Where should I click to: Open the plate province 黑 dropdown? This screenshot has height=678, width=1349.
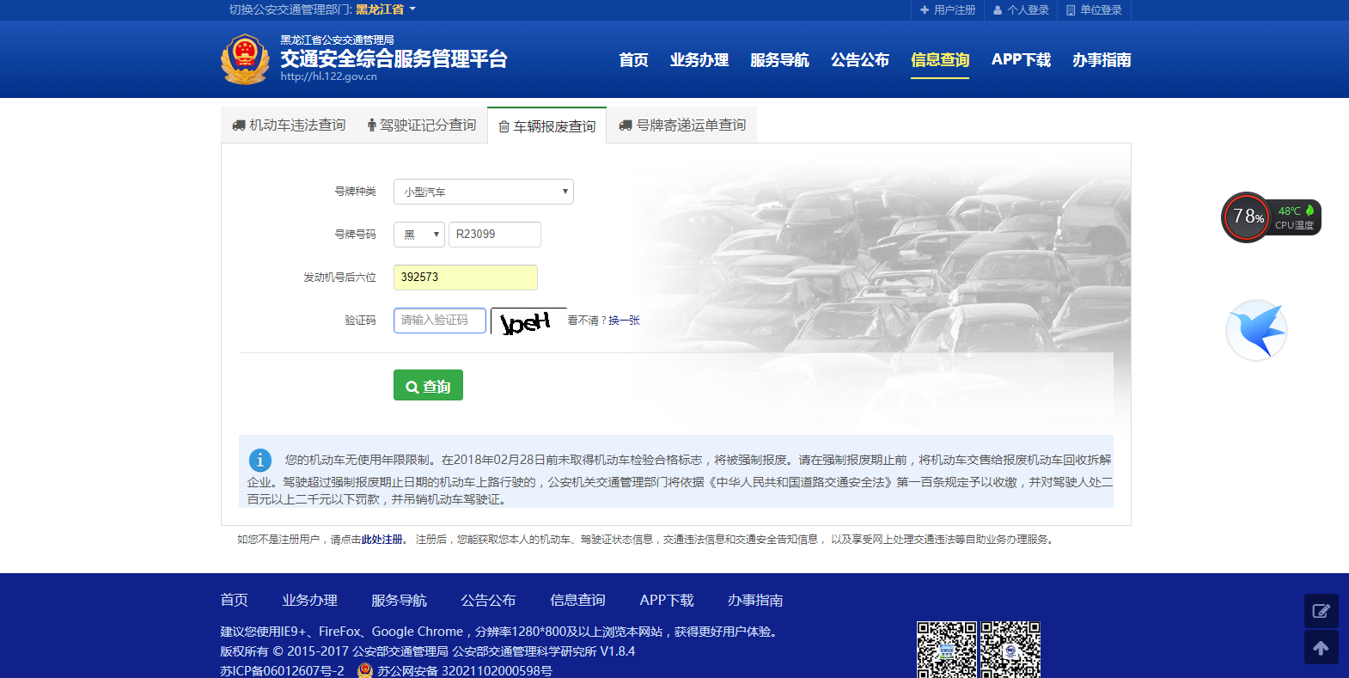[x=419, y=235]
